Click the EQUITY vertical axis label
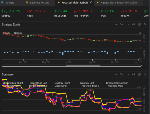The width and height of the screenshot is (150, 114). tap(144, 38)
